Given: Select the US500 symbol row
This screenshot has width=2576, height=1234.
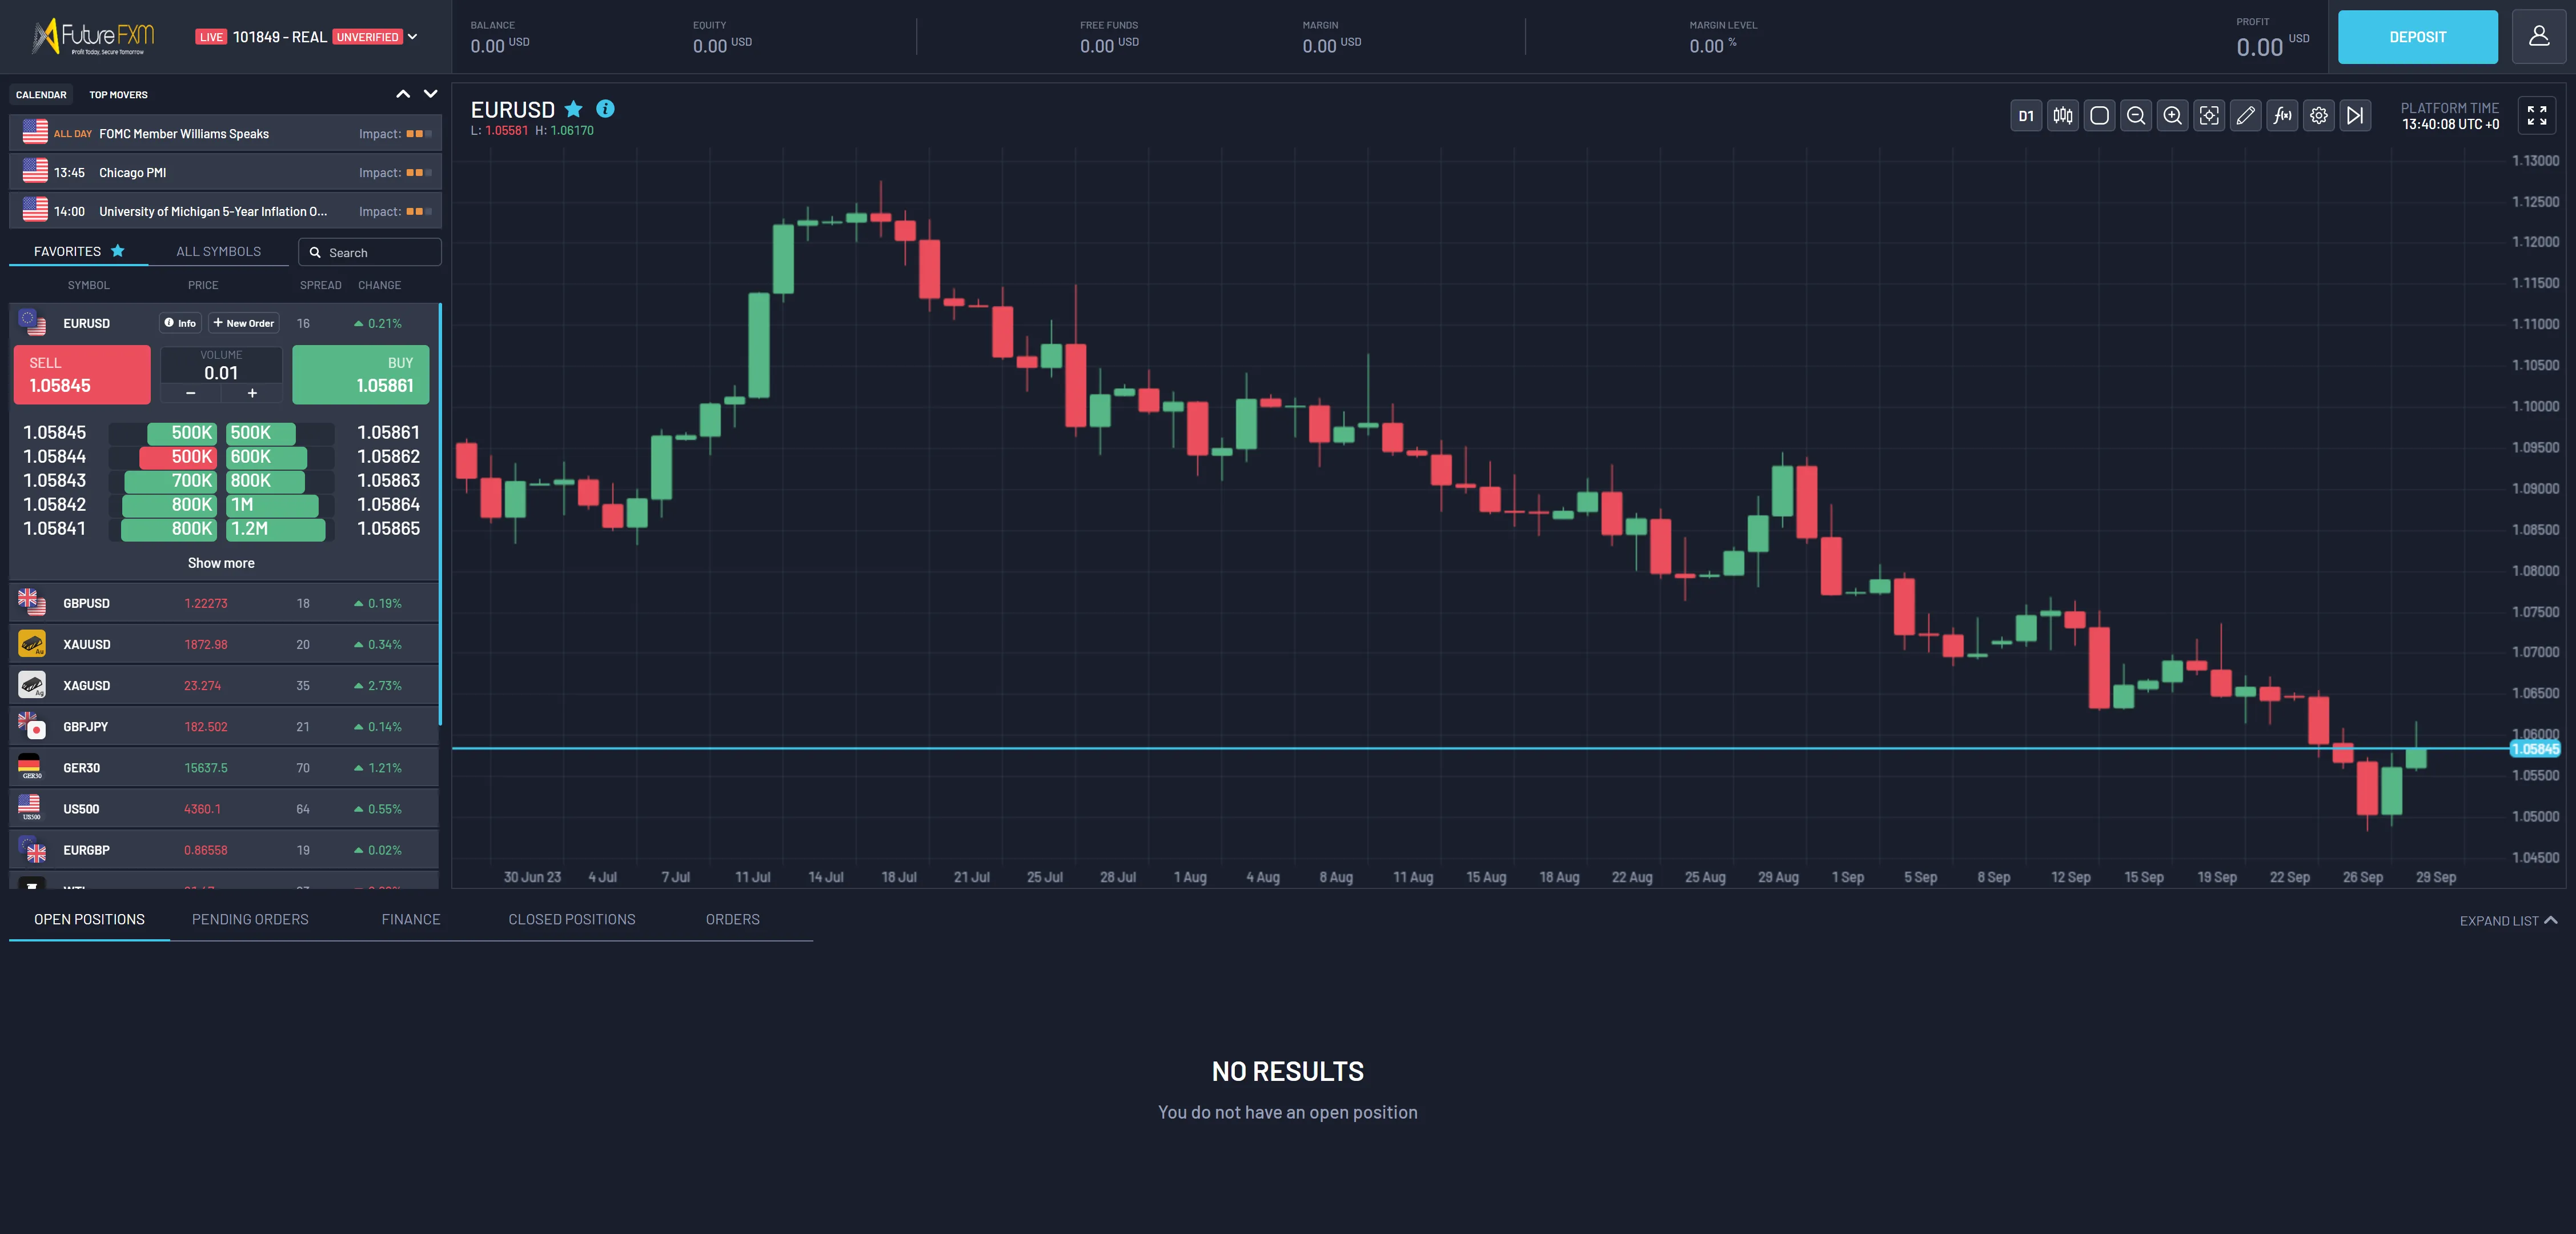Looking at the screenshot, I should (224, 809).
